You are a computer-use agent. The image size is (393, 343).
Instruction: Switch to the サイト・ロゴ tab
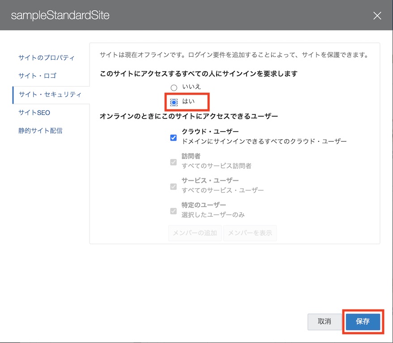pos(38,76)
